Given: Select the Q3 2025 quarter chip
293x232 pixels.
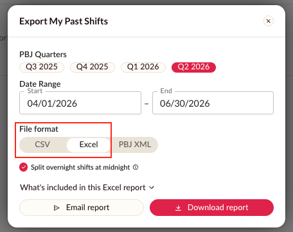Looking at the screenshot, I should pyautogui.click(x=42, y=67).
